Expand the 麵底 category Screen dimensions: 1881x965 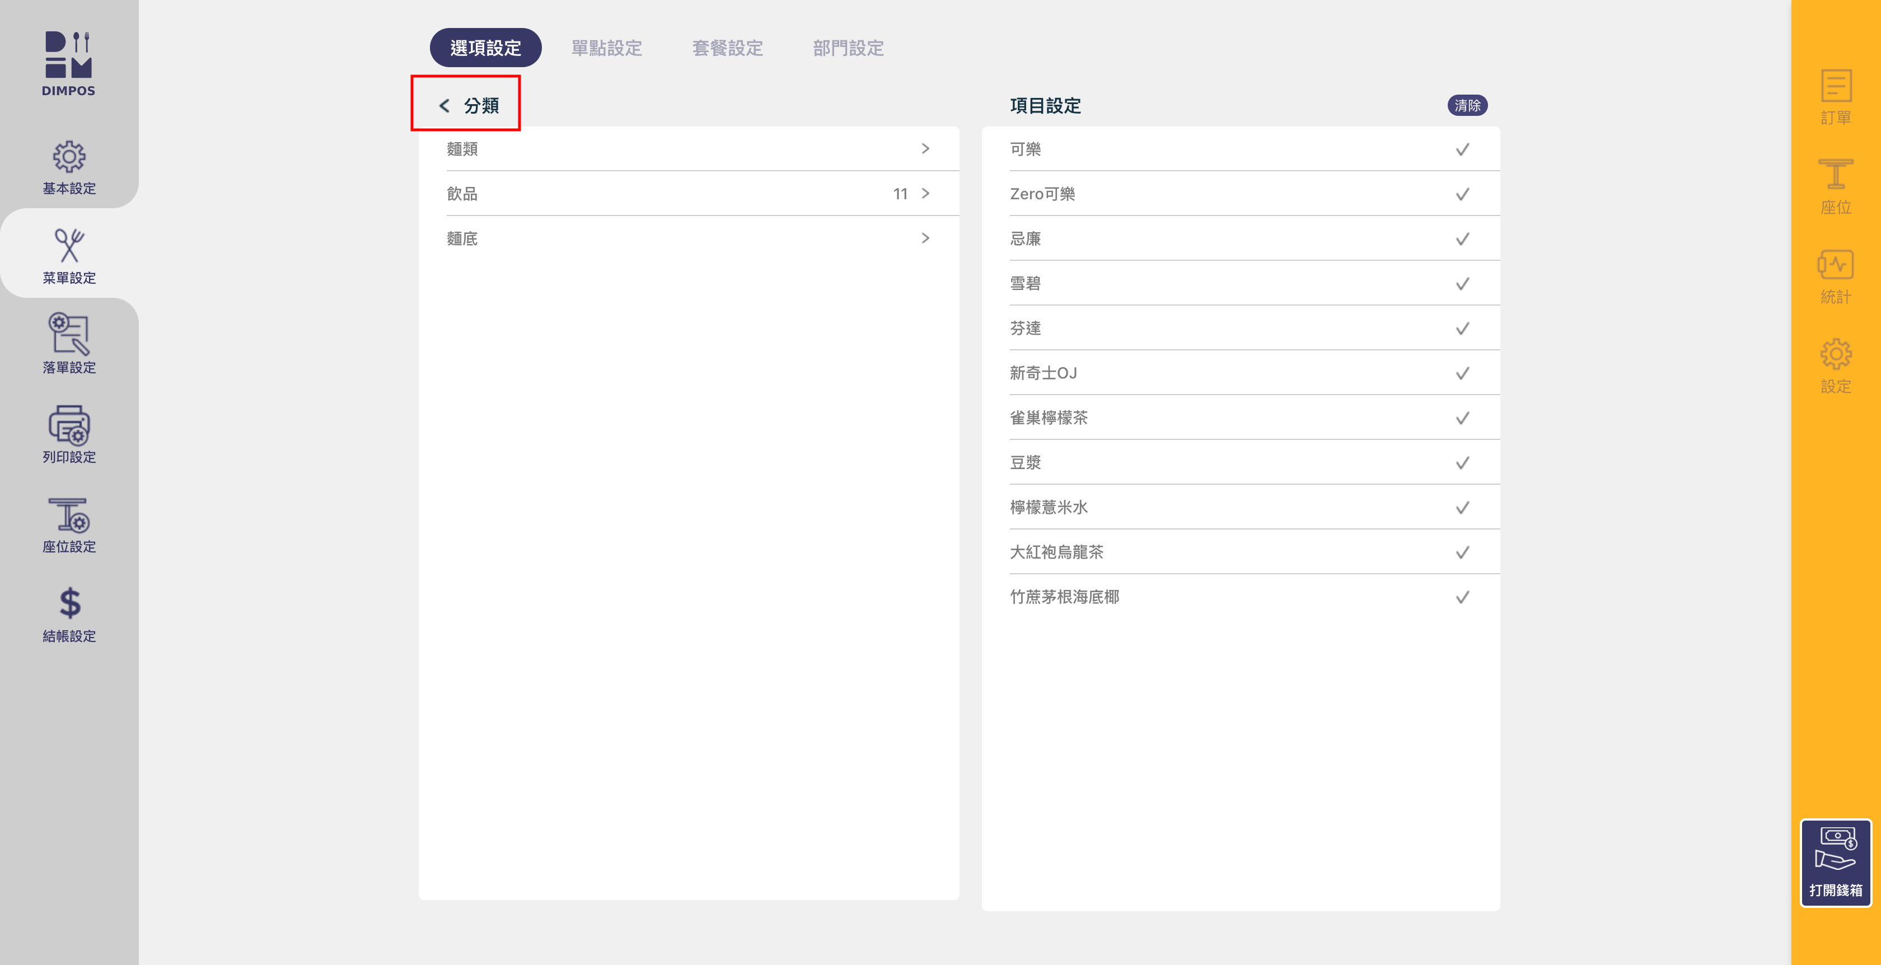click(x=924, y=238)
